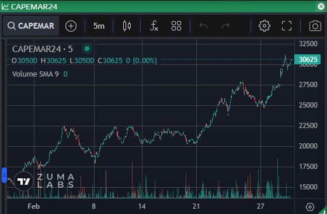Click the O30500 open value in legend
Screen dimensions: 327x214
click(25, 61)
